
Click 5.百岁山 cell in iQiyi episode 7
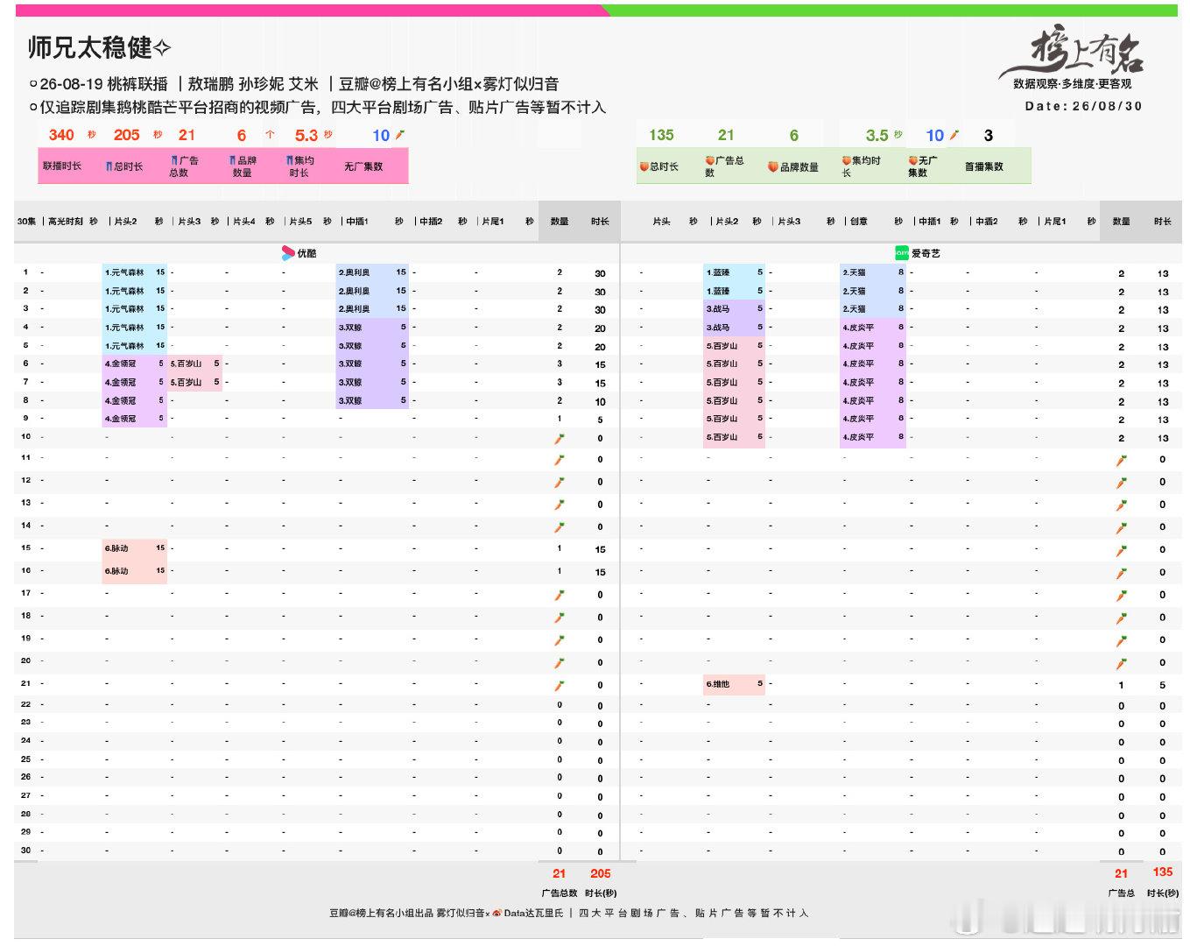click(x=734, y=382)
